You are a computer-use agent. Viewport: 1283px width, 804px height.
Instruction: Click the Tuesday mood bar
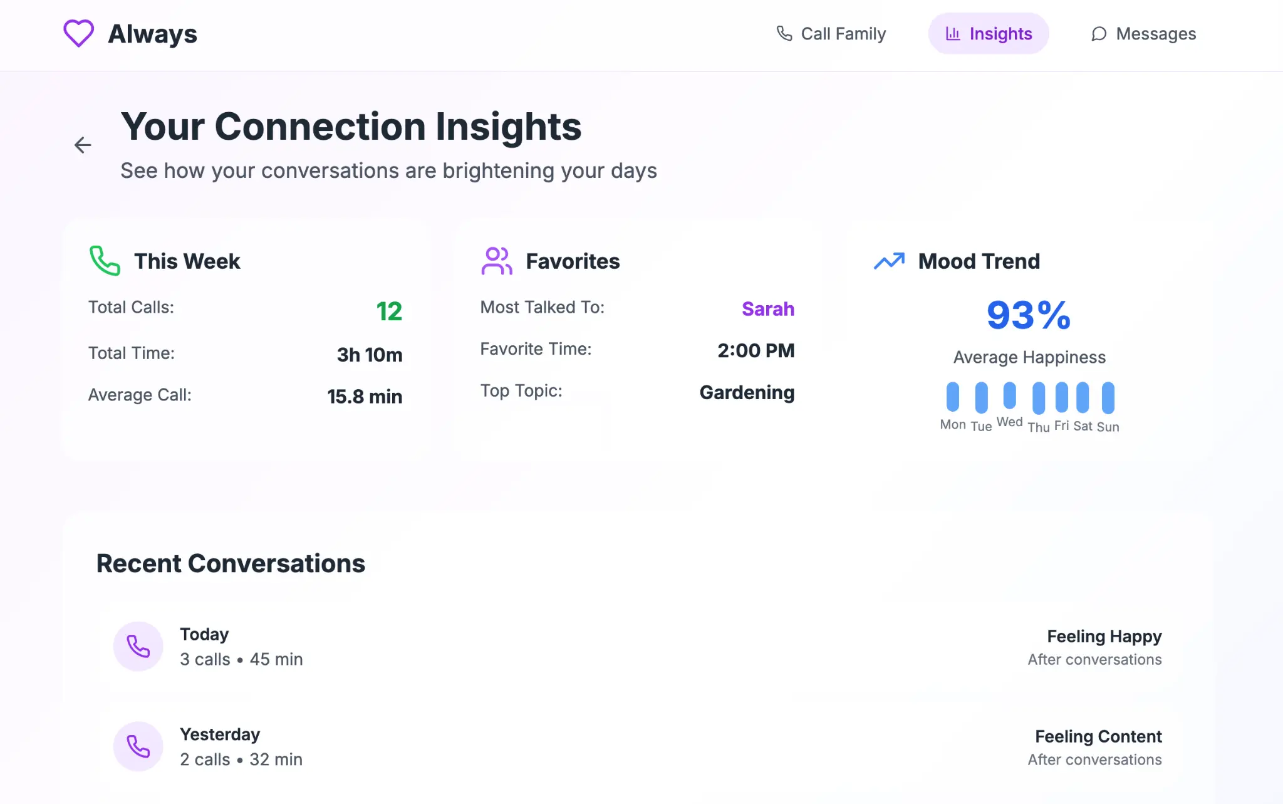pyautogui.click(x=982, y=397)
